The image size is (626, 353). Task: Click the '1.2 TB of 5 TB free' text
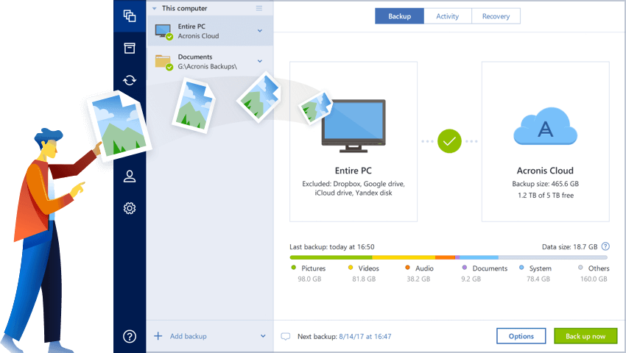tap(546, 196)
